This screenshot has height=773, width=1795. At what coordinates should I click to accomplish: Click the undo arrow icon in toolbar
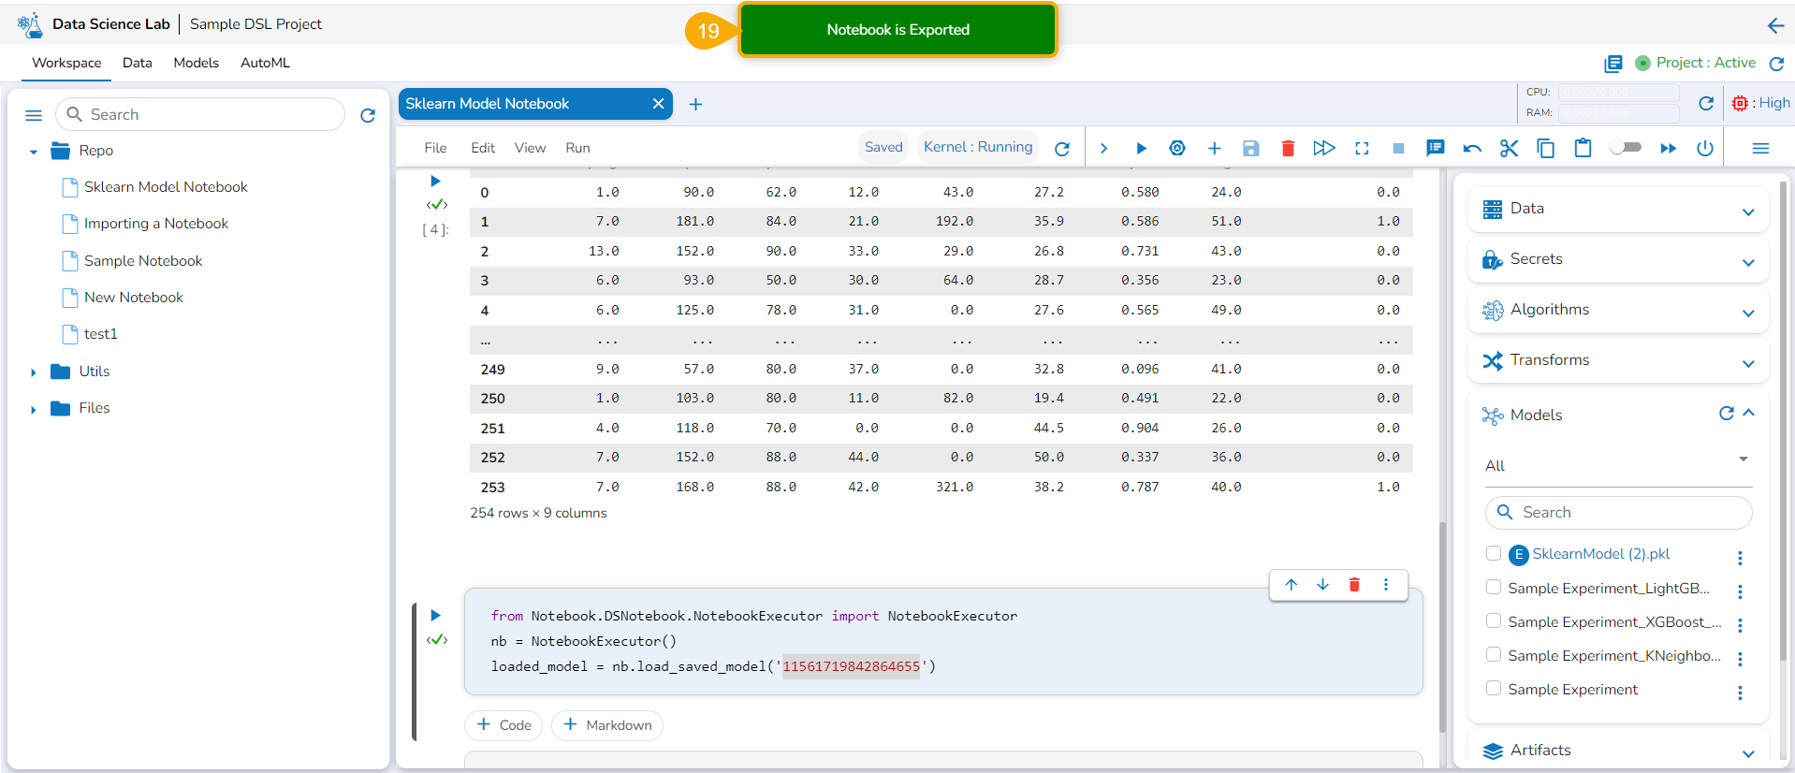[1472, 148]
